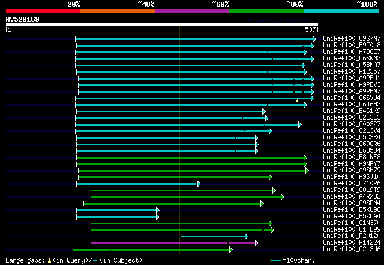Viewport: 384px width, 265px height.
Task: Click the yellow large-gap marker on C6SVU4 row
Action: (298, 100)
